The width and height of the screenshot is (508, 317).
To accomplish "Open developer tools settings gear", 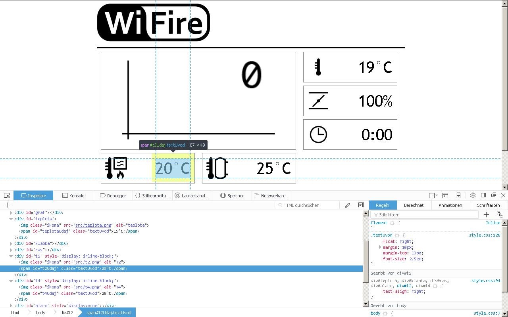I will [x=473, y=195].
